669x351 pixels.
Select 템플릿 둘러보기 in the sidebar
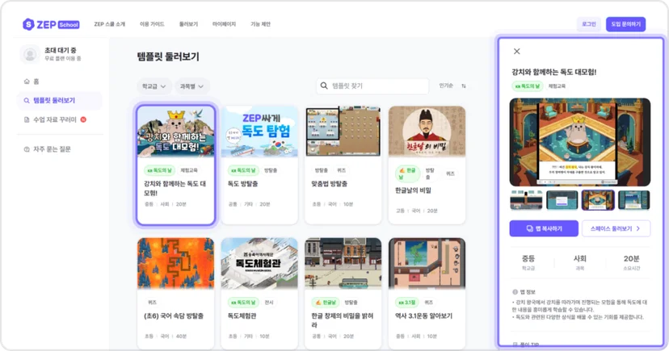[60, 101]
